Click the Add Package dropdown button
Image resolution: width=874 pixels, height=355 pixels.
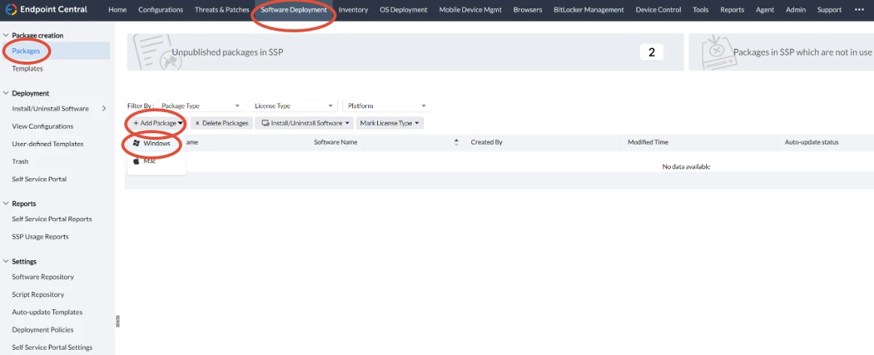(157, 123)
